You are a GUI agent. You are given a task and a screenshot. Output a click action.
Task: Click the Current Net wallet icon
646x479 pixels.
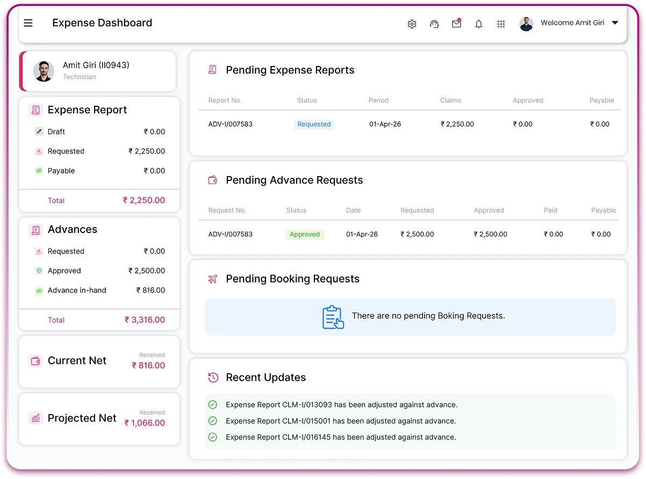click(35, 361)
